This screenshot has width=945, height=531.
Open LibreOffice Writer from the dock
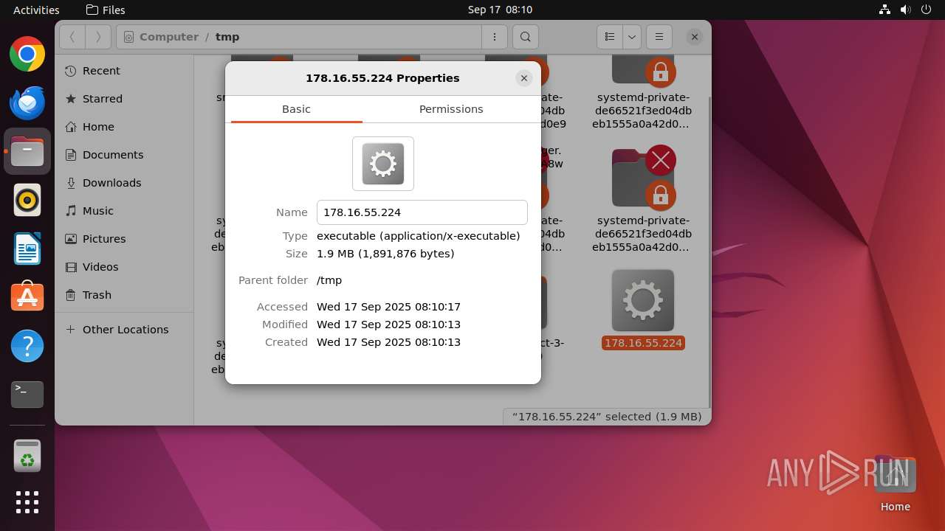click(x=27, y=249)
